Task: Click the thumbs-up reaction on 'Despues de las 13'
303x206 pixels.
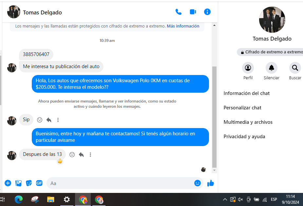Action: click(60, 161)
